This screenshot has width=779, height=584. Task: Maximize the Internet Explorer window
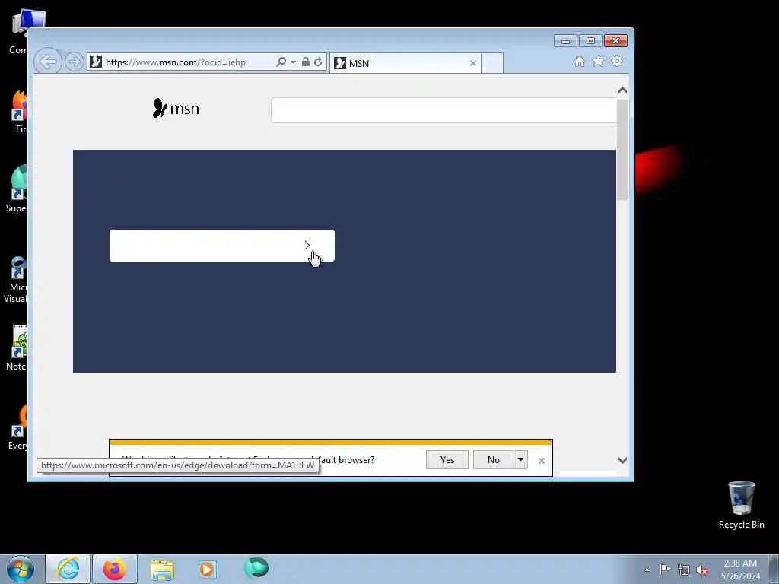pyautogui.click(x=590, y=41)
